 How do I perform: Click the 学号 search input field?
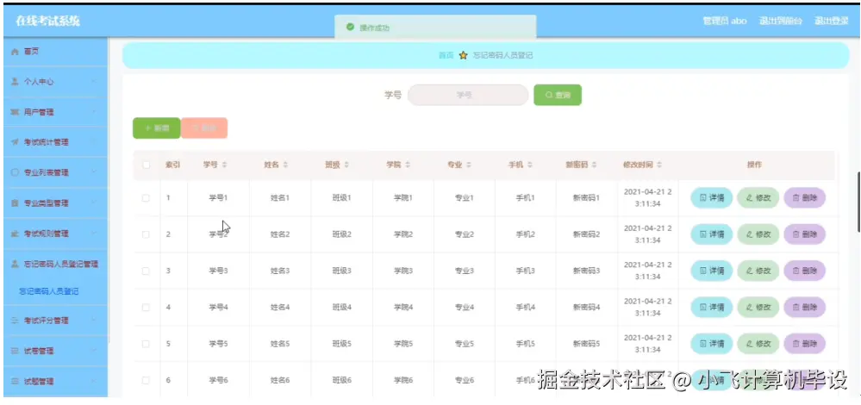tap(468, 95)
